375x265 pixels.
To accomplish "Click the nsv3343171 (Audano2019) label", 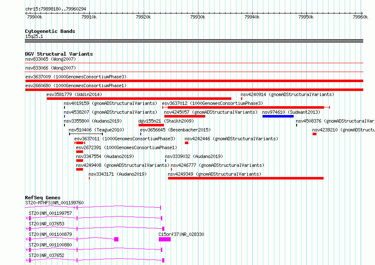I will (x=118, y=174).
